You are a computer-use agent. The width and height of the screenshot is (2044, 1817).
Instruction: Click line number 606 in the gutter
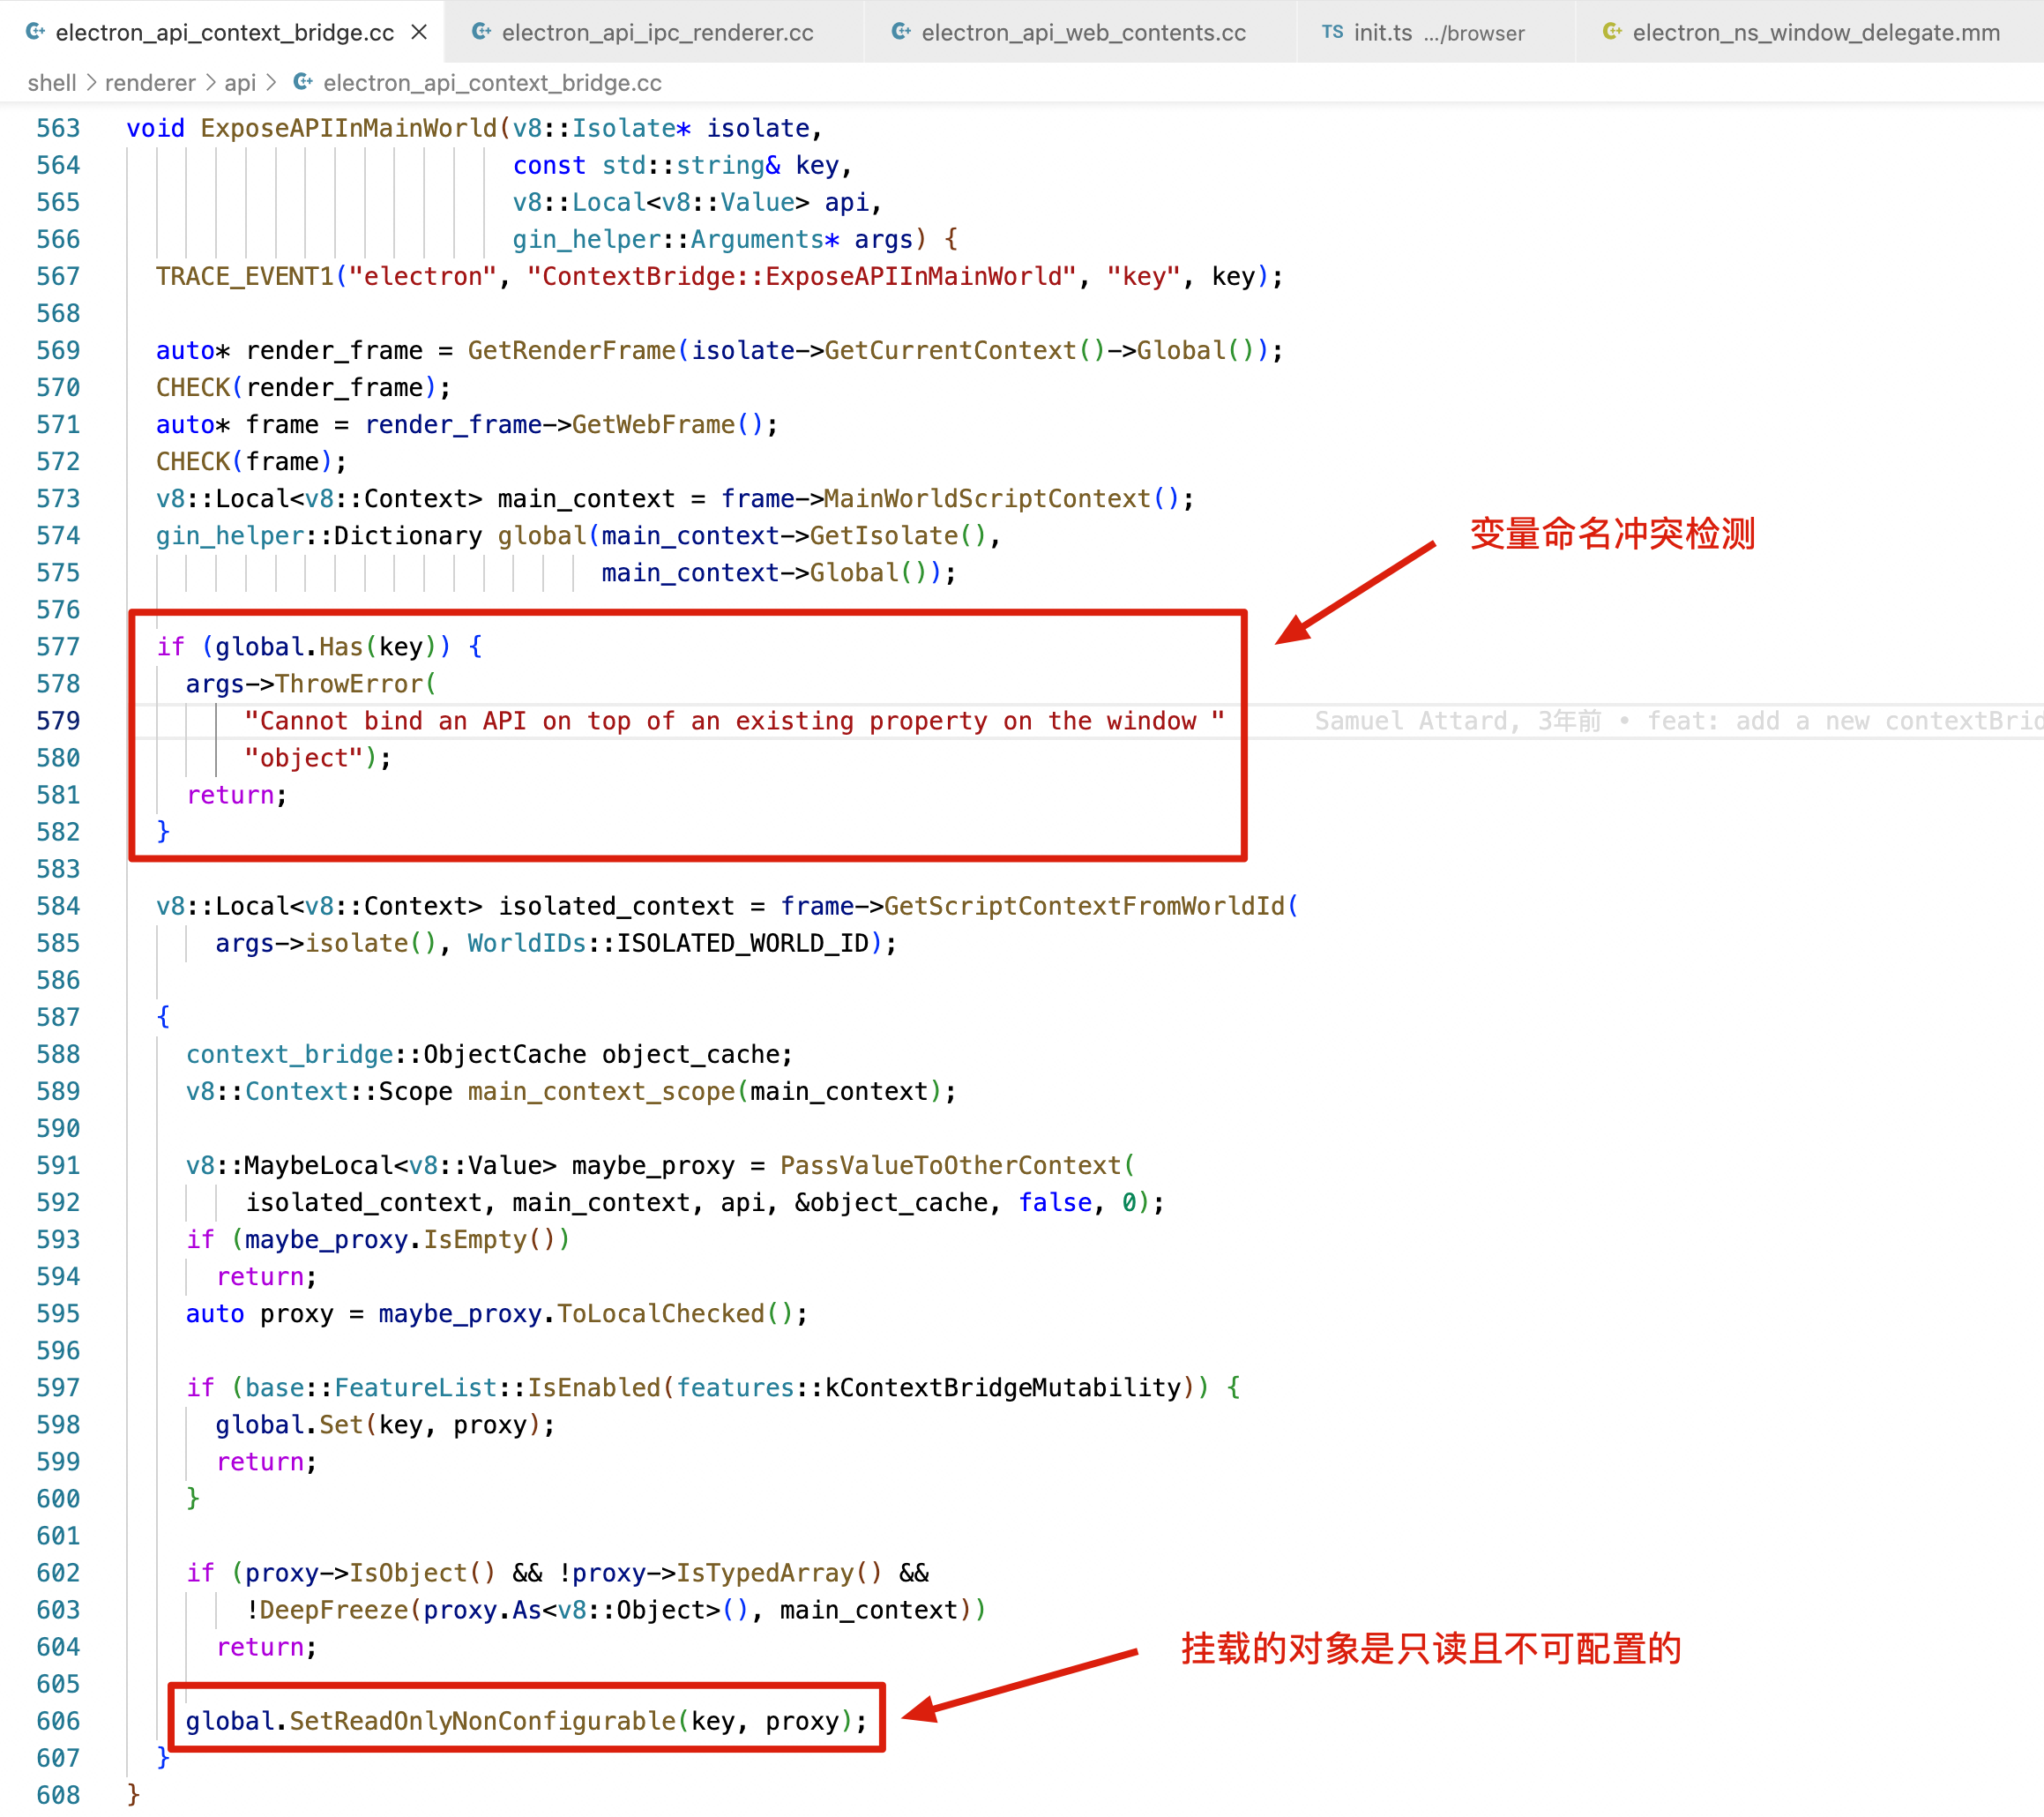click(x=58, y=1720)
